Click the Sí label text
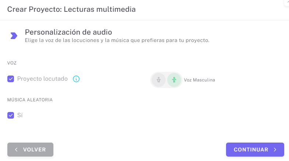 pos(20,115)
